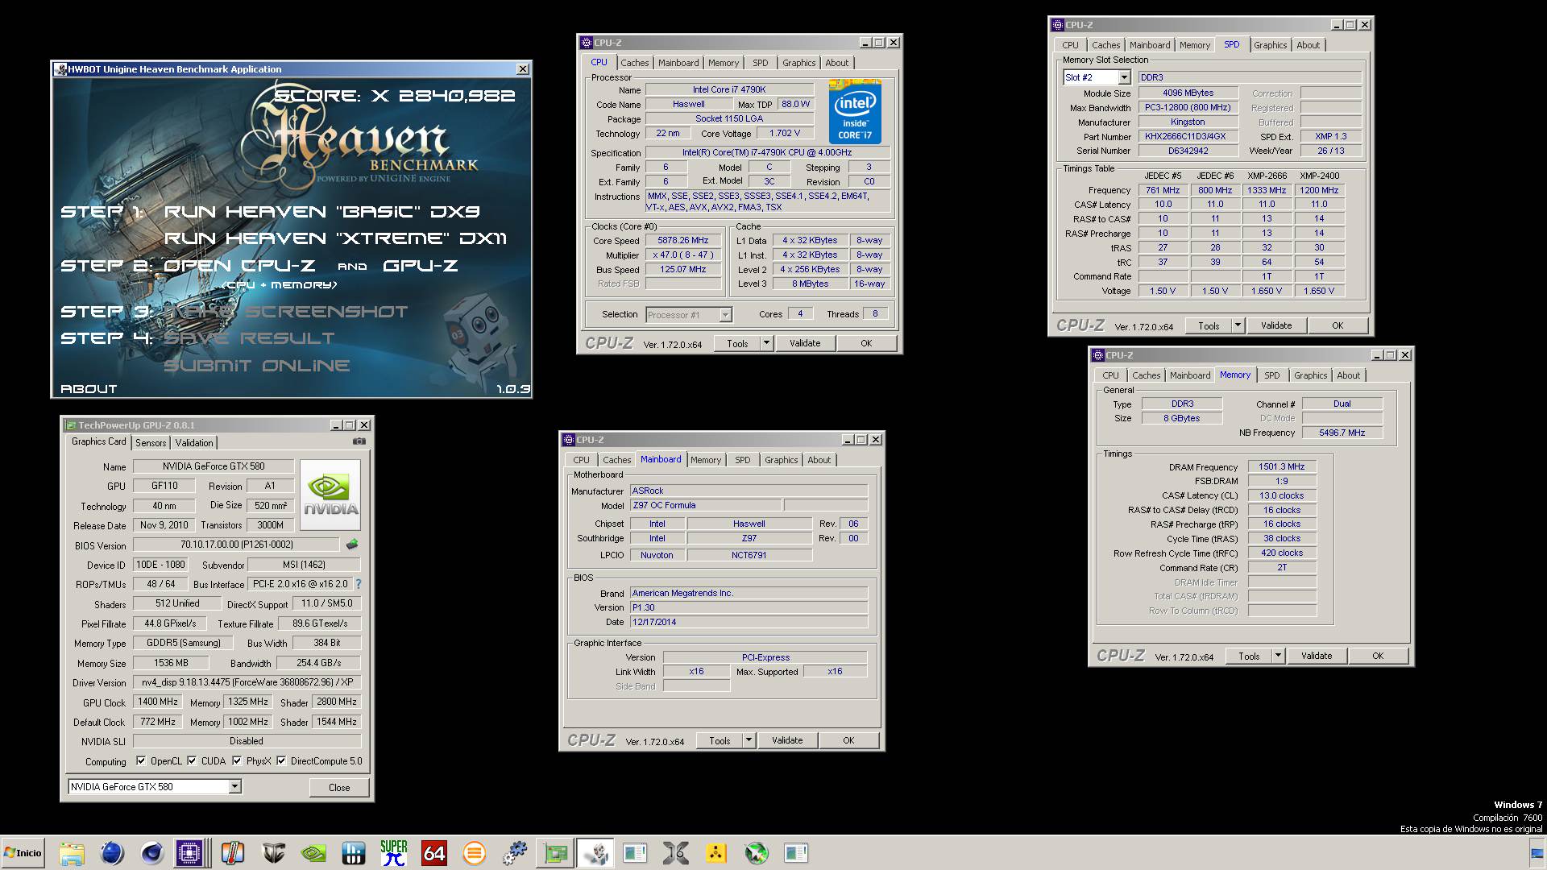This screenshot has height=870, width=1547.
Task: Click the yellow hazard taskbar icon
Action: point(716,853)
